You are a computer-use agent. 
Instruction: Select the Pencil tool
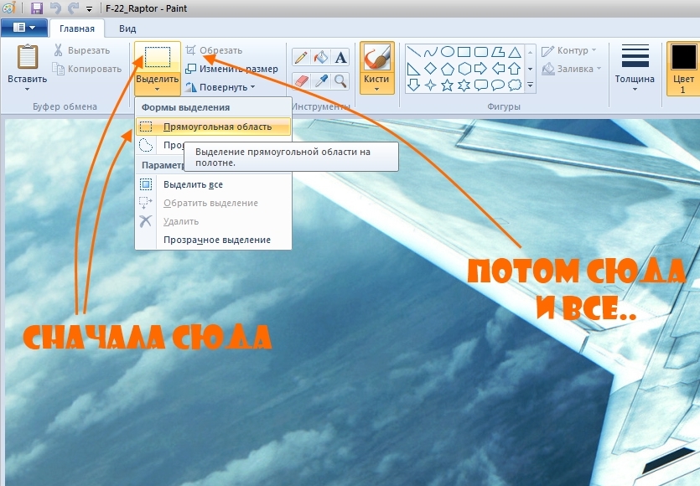[x=301, y=58]
